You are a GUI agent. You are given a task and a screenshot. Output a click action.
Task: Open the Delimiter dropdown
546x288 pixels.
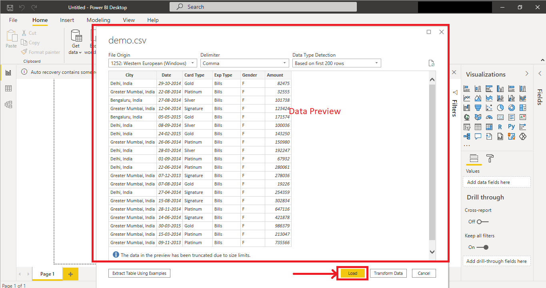click(285, 63)
